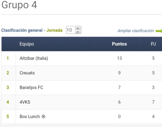Click the Equipo column header
Screen dimensions: 162x127
pyautogui.click(x=27, y=44)
